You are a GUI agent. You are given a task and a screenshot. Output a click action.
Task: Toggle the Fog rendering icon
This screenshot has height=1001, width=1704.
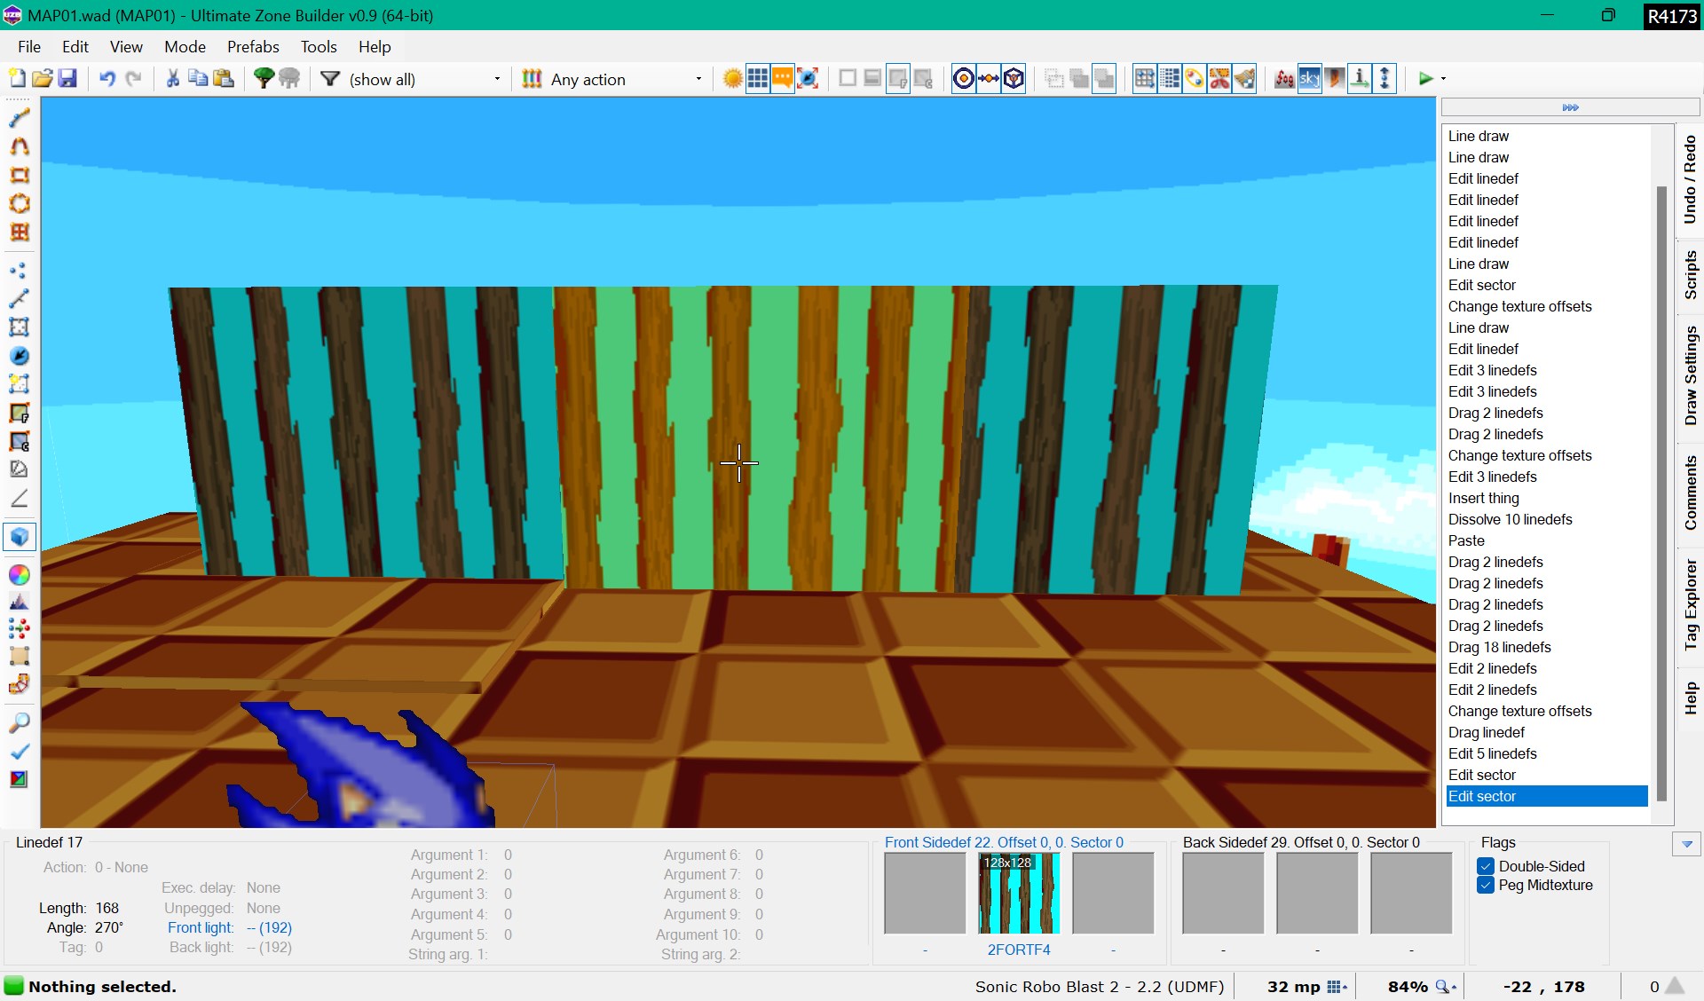pyautogui.click(x=1284, y=79)
